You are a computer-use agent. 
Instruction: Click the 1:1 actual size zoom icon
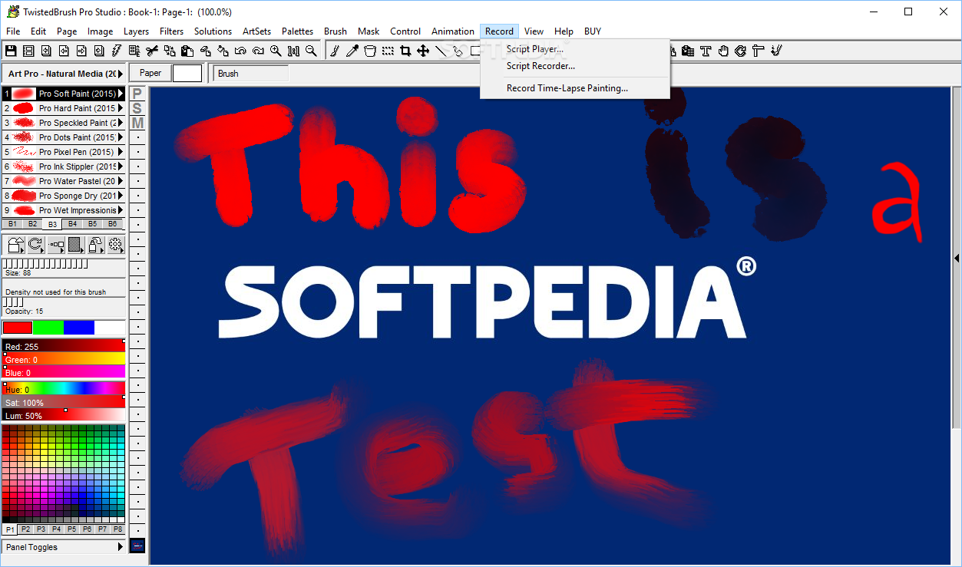point(293,51)
